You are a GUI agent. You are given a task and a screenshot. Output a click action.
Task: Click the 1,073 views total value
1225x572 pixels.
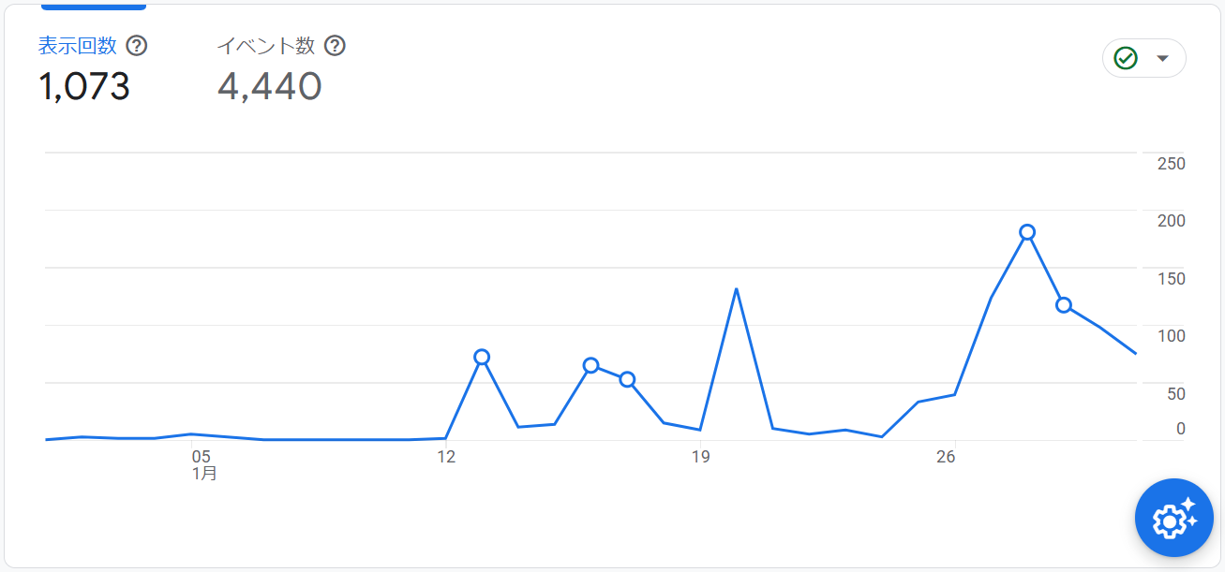pyautogui.click(x=84, y=87)
